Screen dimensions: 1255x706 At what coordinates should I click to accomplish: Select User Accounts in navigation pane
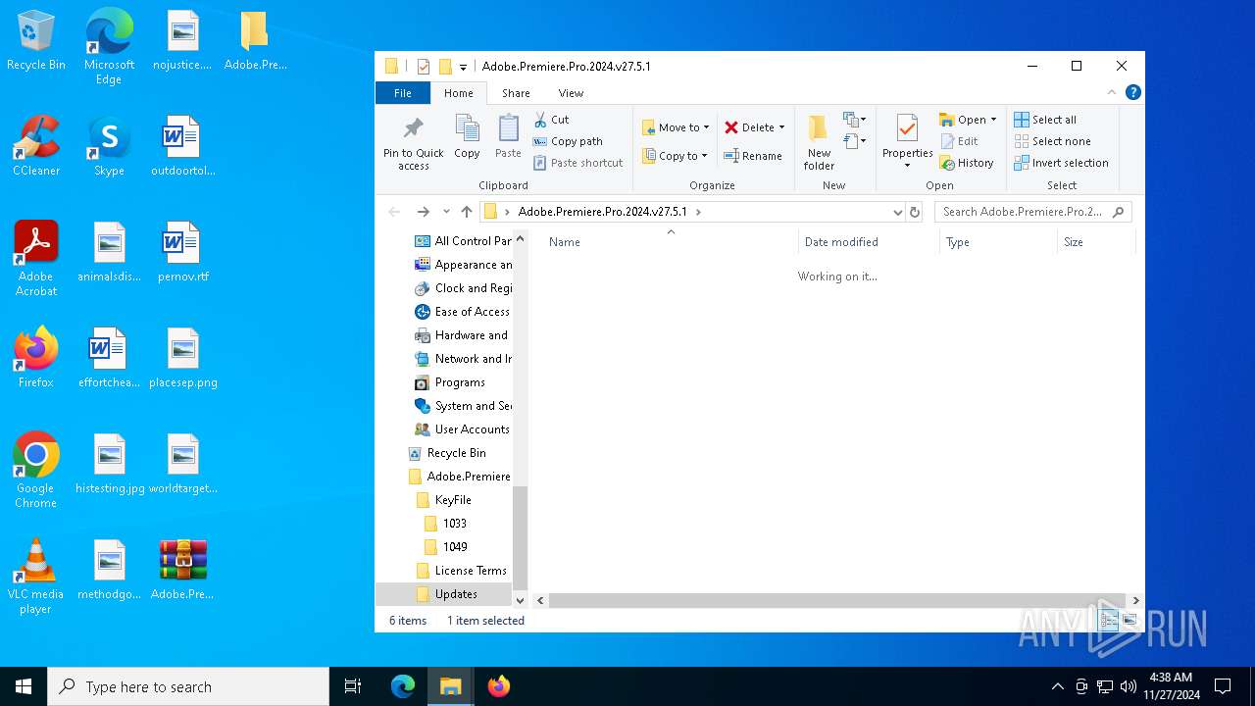[x=462, y=429]
